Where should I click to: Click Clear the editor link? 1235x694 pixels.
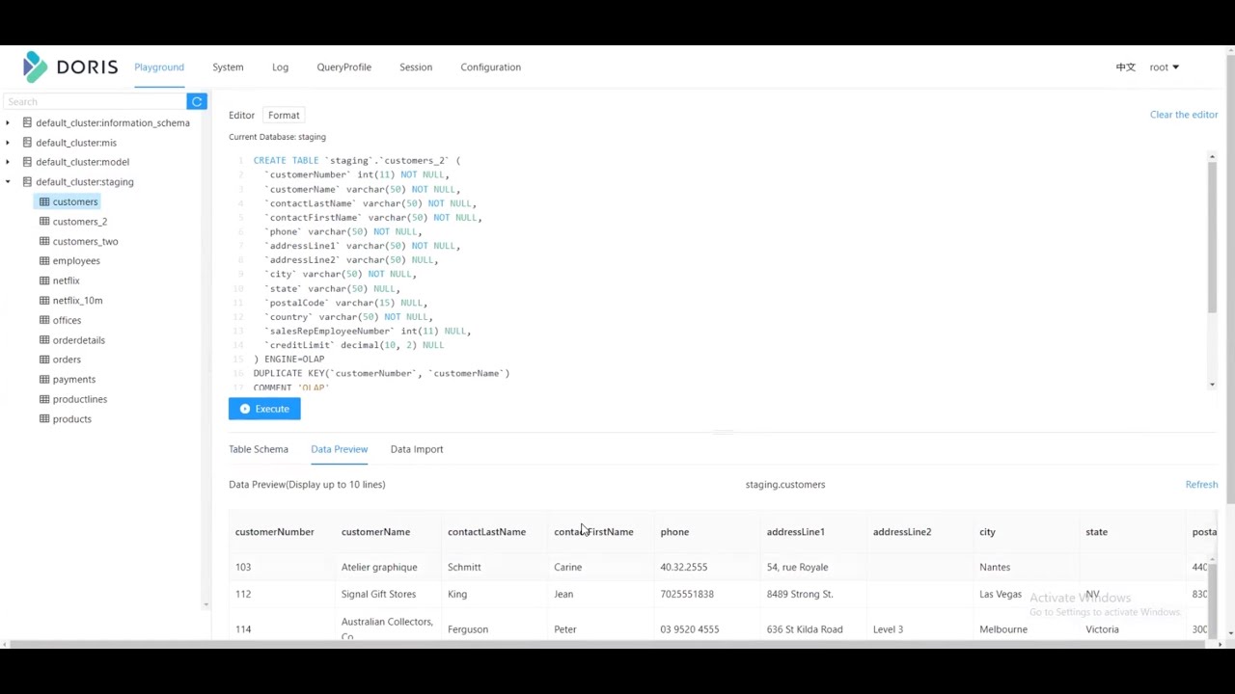(1184, 115)
